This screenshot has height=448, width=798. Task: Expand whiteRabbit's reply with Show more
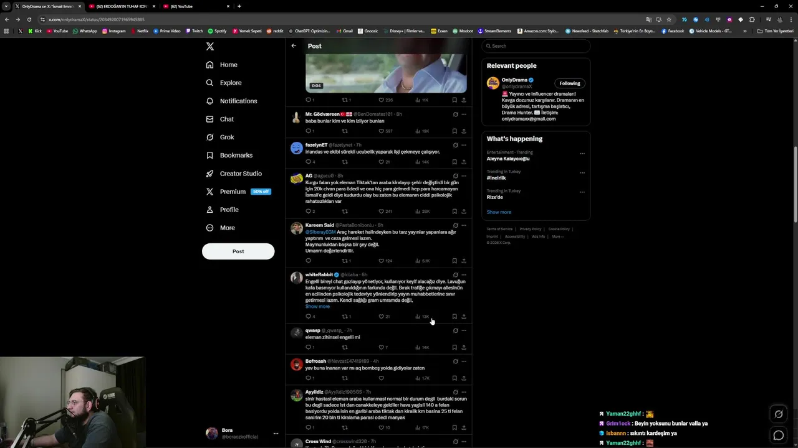[317, 307]
